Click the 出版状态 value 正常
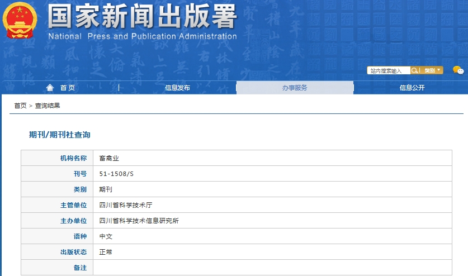This screenshot has width=468, height=276. [106, 252]
